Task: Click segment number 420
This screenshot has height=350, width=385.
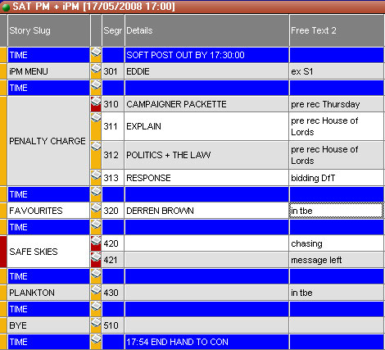Action: 113,243
